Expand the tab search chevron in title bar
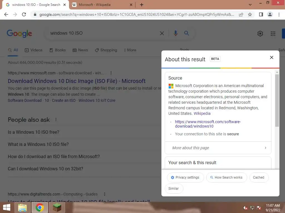The image size is (285, 213). tap(250, 5)
